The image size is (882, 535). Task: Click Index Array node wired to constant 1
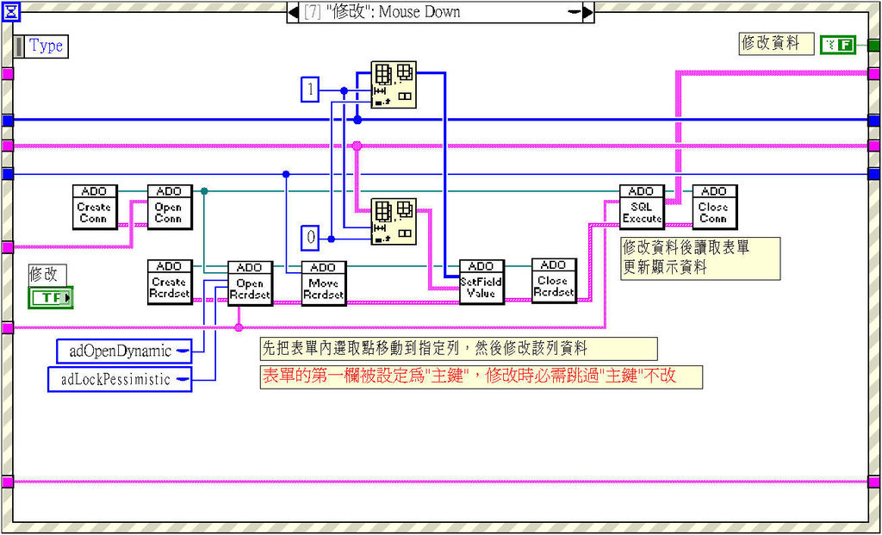pos(394,85)
